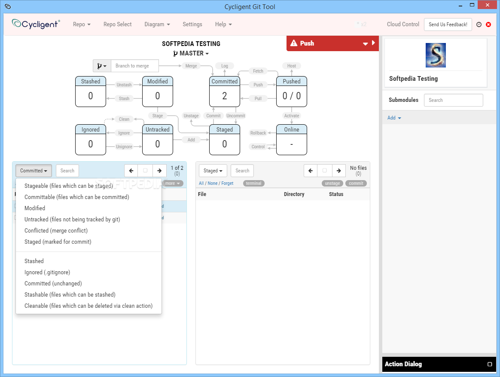This screenshot has width=500, height=377.
Task: Click Cloud Control
Action: pos(403,24)
